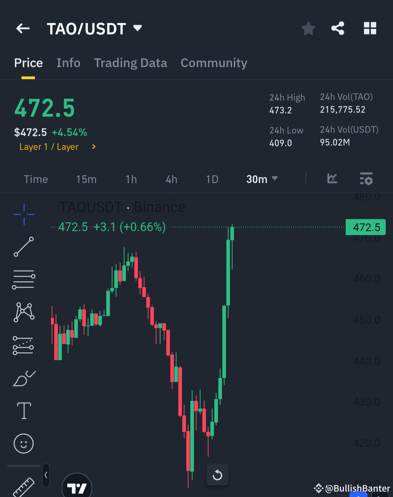Refresh the chart view

(x=217, y=474)
